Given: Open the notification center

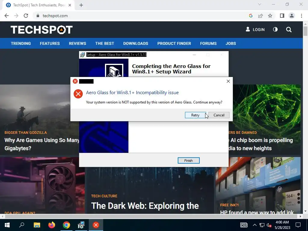Looking at the screenshot, I should click(x=298, y=225).
